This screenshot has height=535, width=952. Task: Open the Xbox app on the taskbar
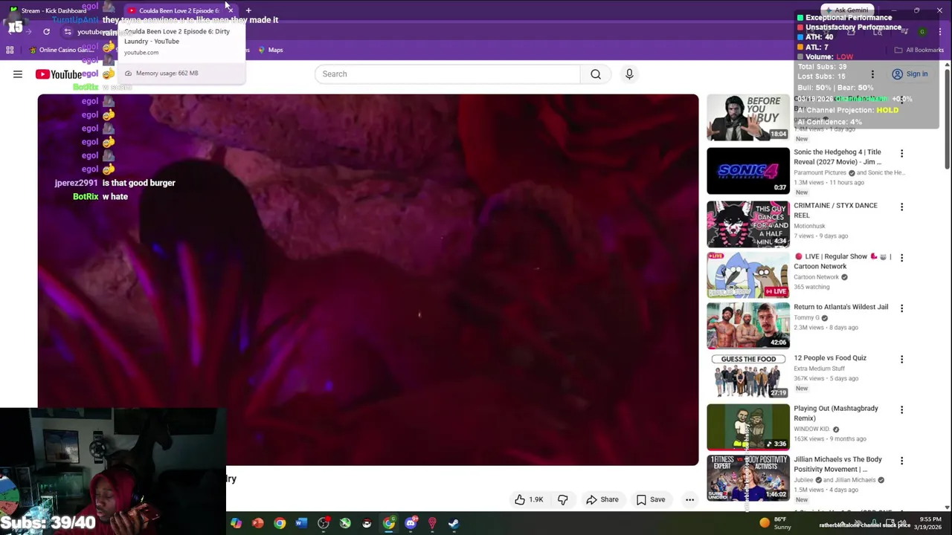click(x=345, y=523)
